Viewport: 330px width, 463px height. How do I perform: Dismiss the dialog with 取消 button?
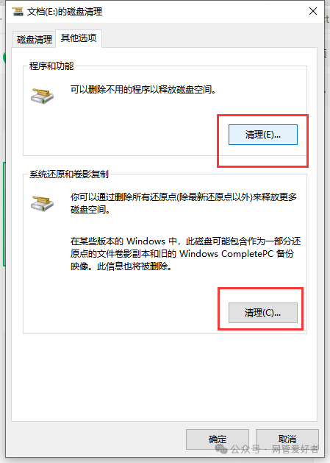point(287,439)
